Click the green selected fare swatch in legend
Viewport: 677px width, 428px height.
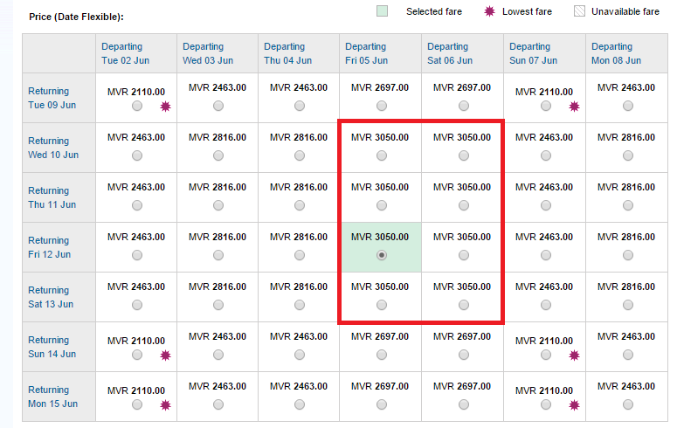[x=382, y=10]
